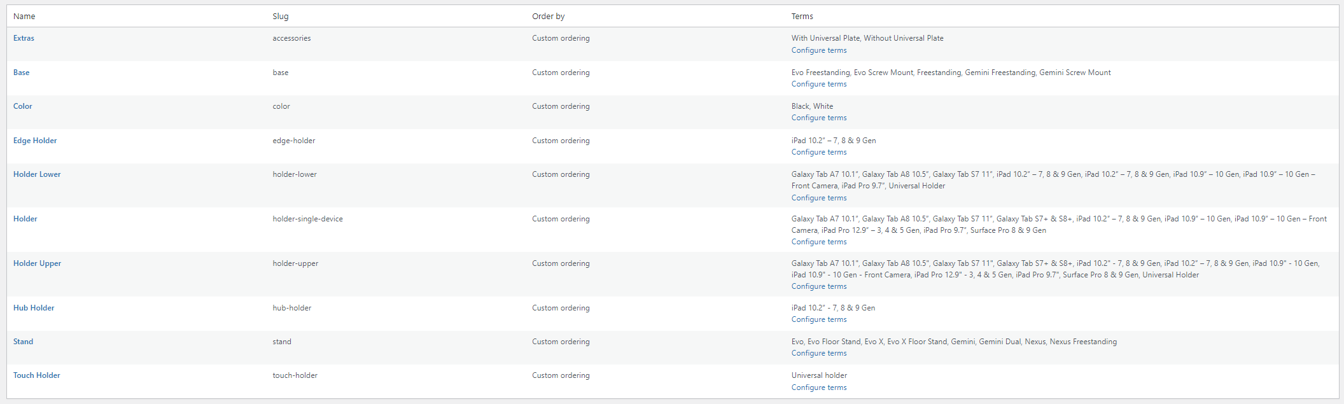Click 'Custom ordering' in the Touch Holder row
Image resolution: width=1344 pixels, height=404 pixels.
click(561, 375)
